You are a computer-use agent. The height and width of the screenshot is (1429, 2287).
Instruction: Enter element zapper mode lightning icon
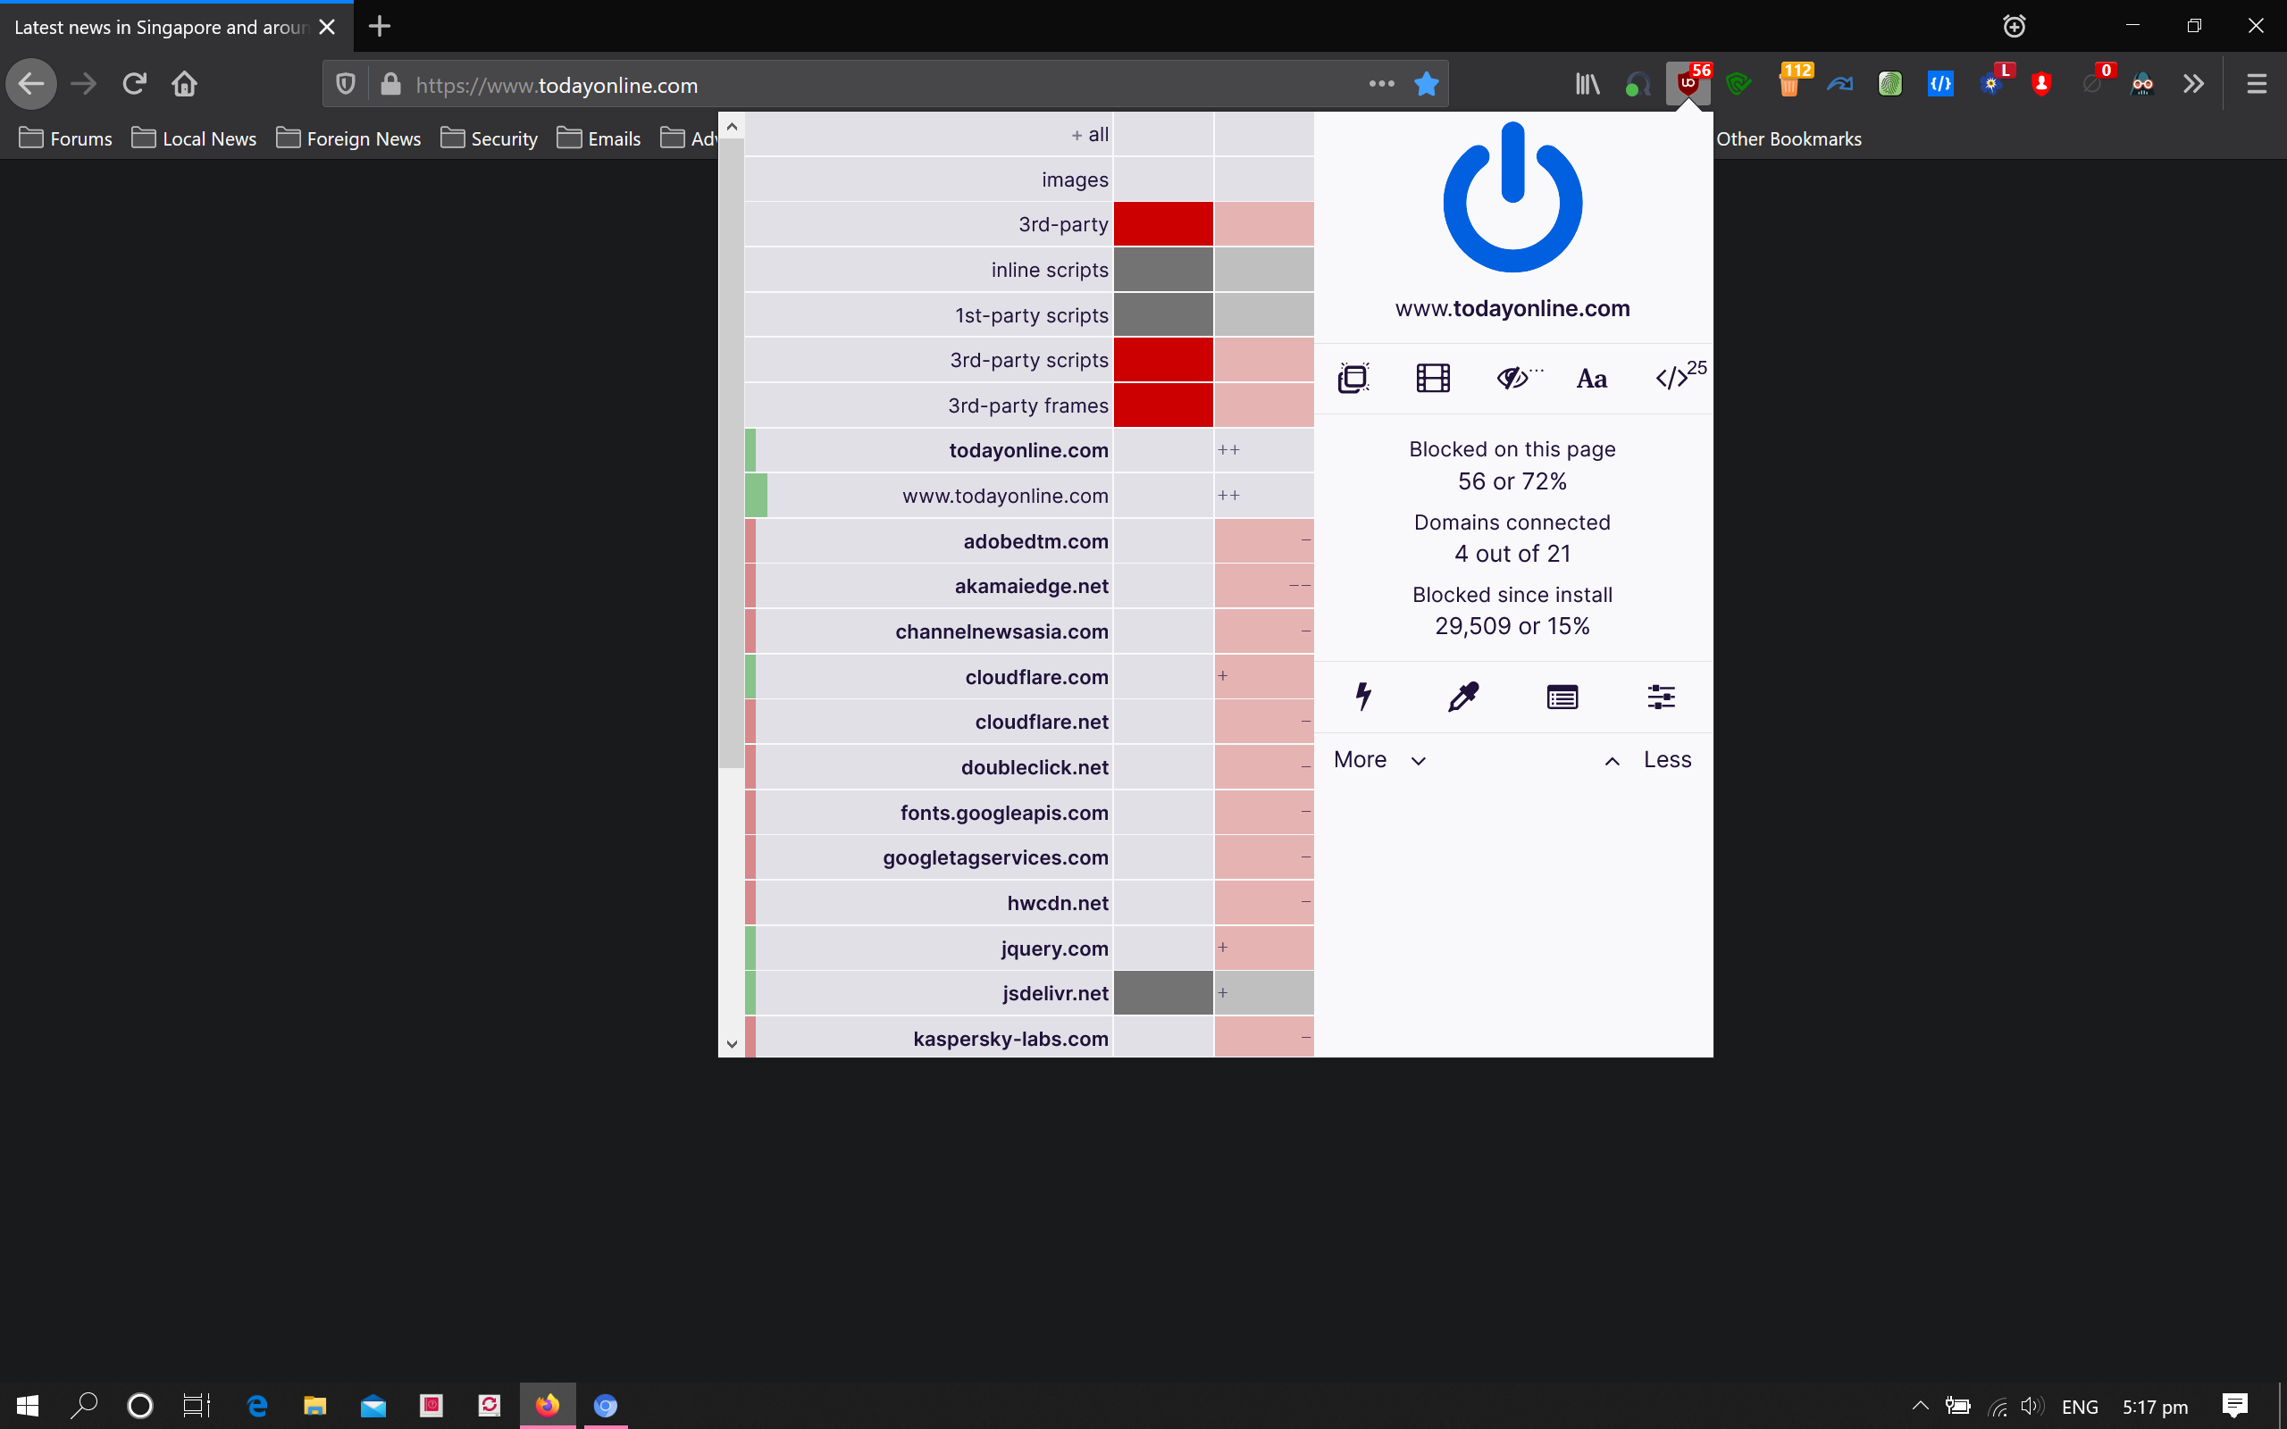click(x=1362, y=697)
